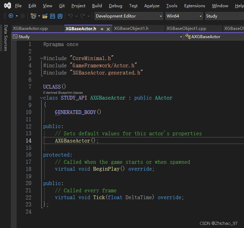
Task: Open the Debug menu
Action: click(115, 6)
